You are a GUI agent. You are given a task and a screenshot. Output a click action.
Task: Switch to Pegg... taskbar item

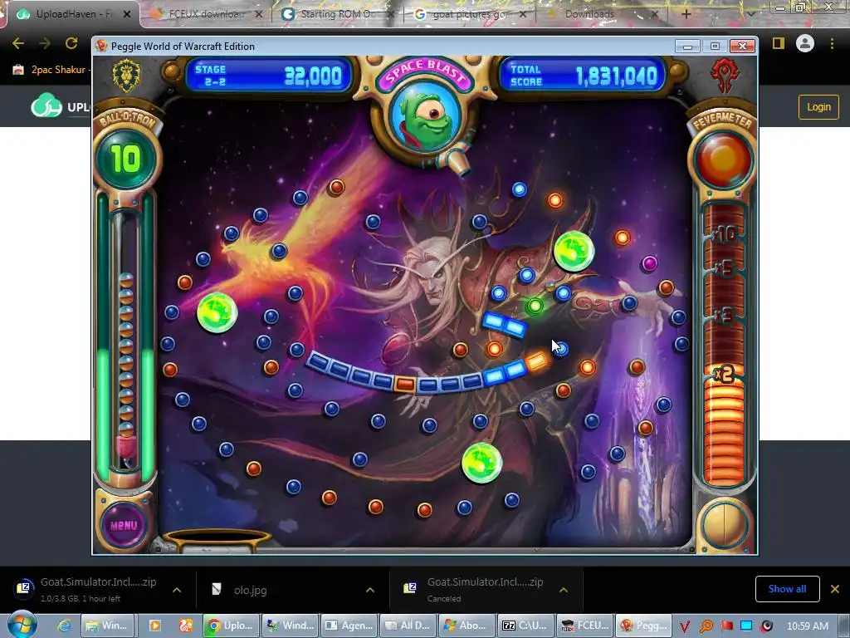643,626
